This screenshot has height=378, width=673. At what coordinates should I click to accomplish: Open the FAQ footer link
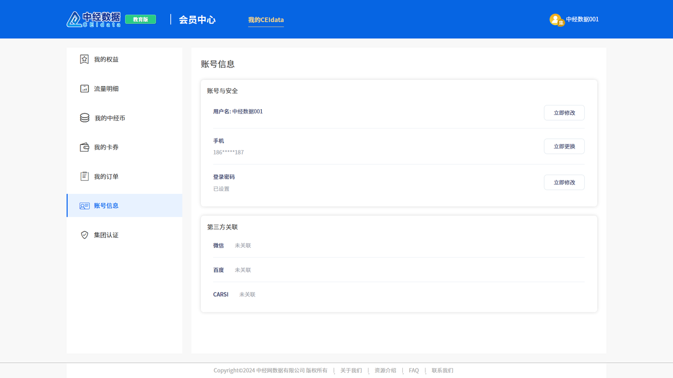414,371
